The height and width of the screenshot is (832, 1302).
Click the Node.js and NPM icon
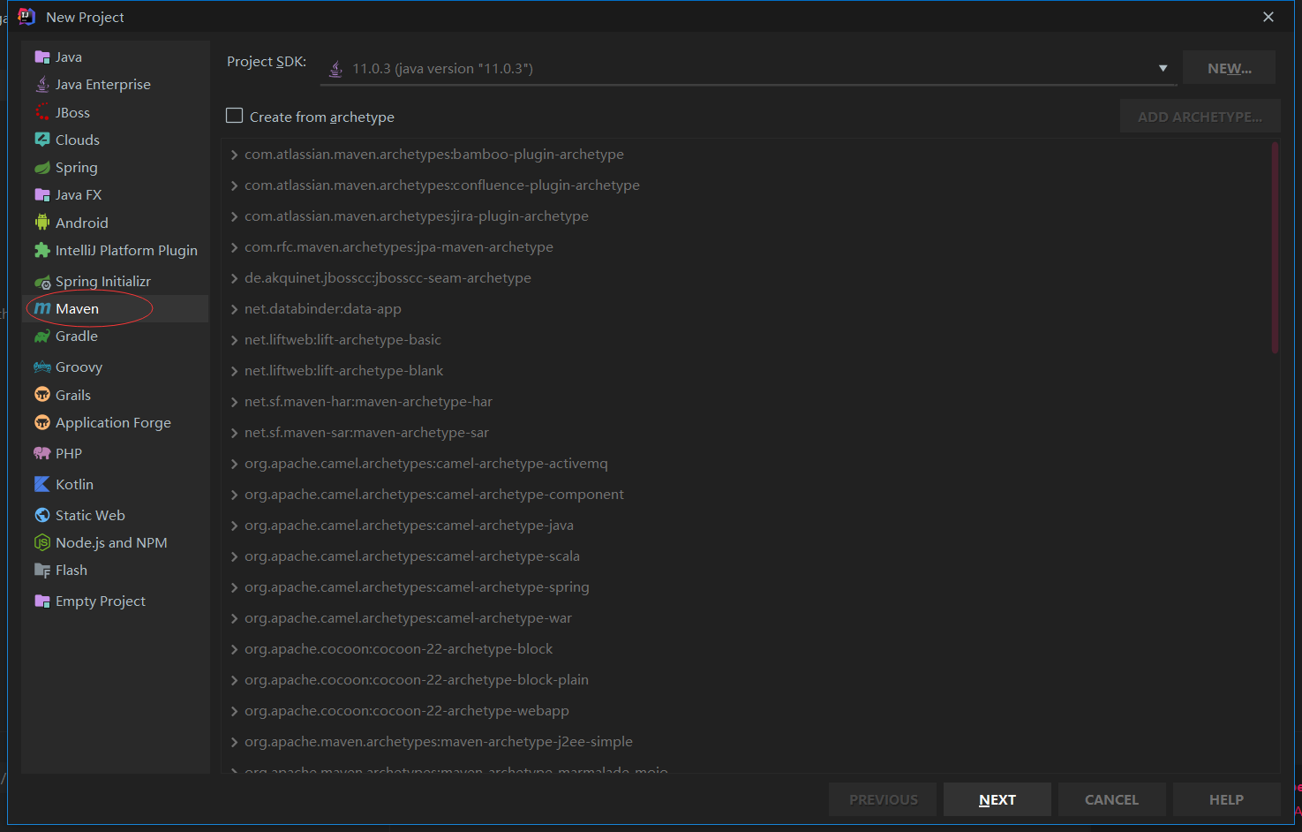pos(41,543)
